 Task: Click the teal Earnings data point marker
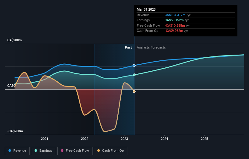coord(134,75)
